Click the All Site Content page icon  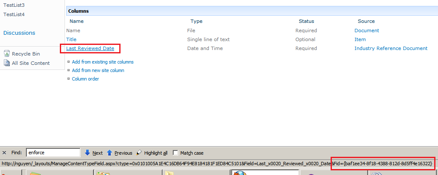7,63
